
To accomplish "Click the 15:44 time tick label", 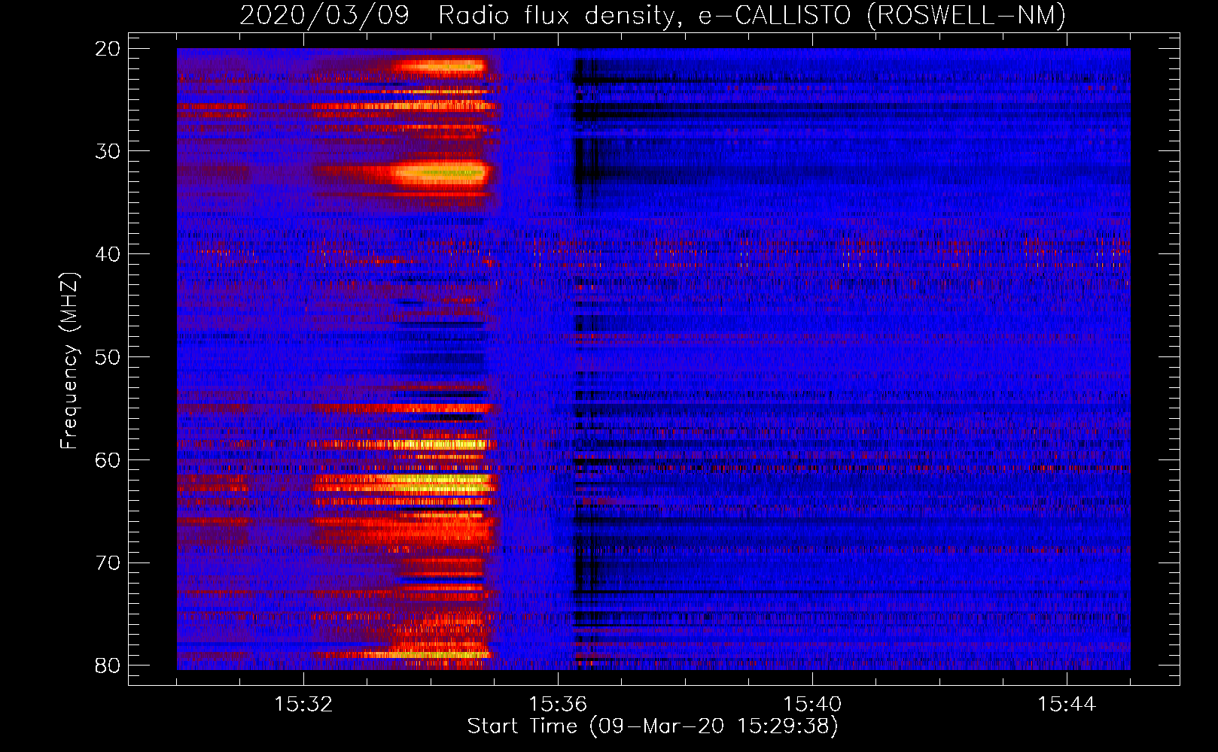I will 1067,705.
